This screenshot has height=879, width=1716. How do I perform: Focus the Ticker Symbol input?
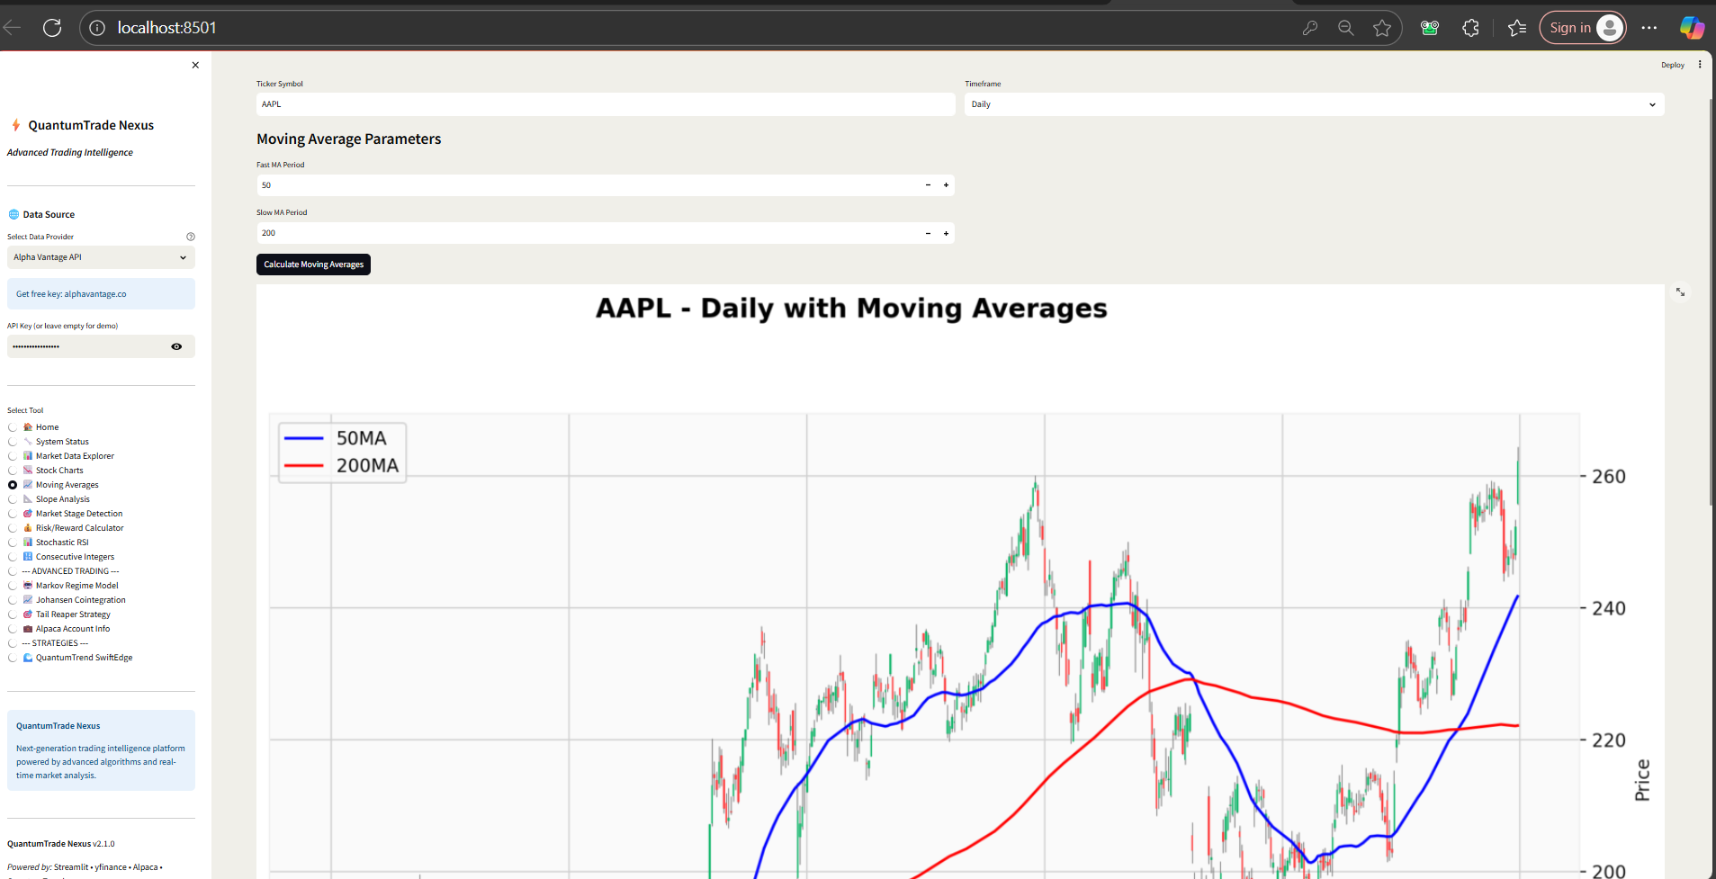(x=606, y=104)
